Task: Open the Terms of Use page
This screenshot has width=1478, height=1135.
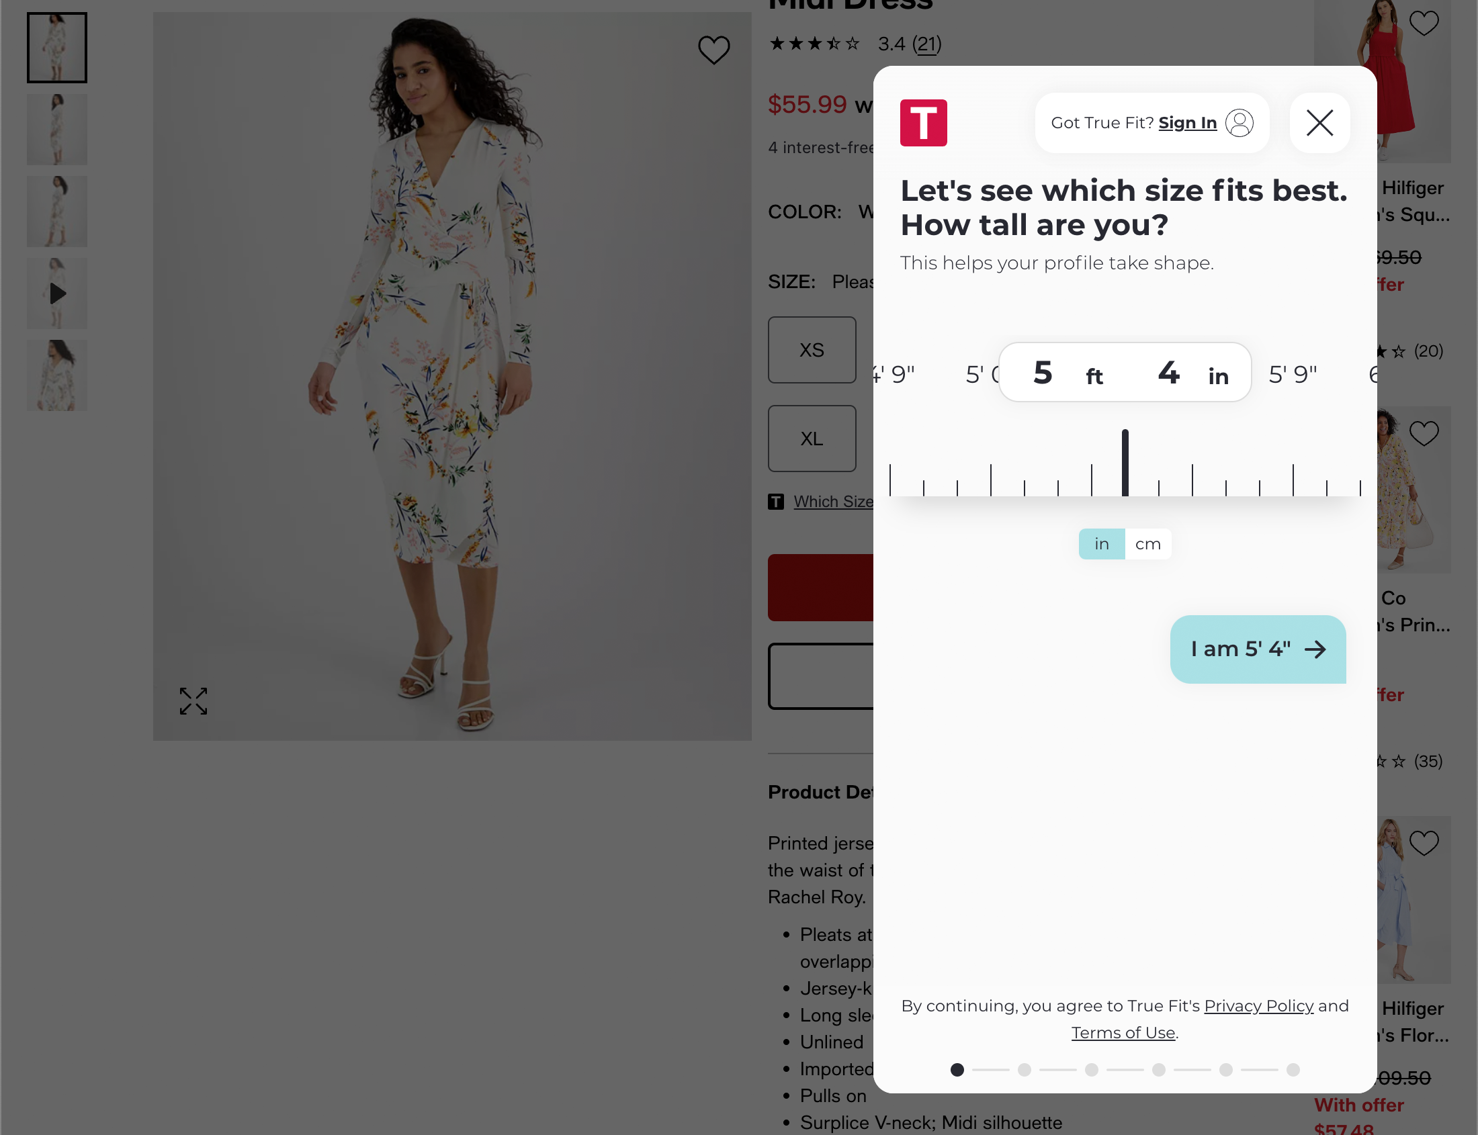Action: [1123, 1032]
